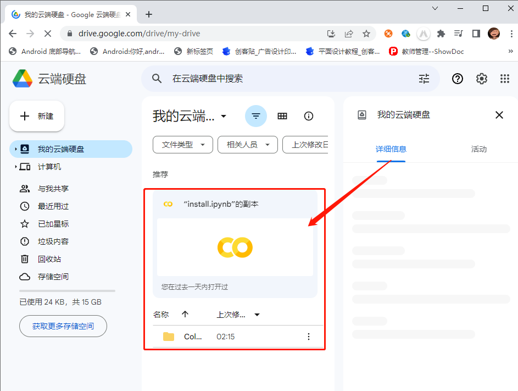
Task: Open the tab search chevron
Action: 435,8
